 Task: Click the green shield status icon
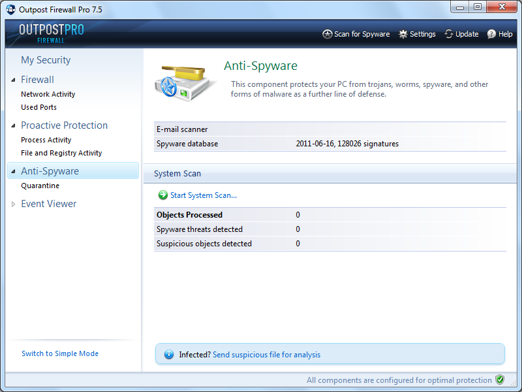pyautogui.click(x=500, y=380)
